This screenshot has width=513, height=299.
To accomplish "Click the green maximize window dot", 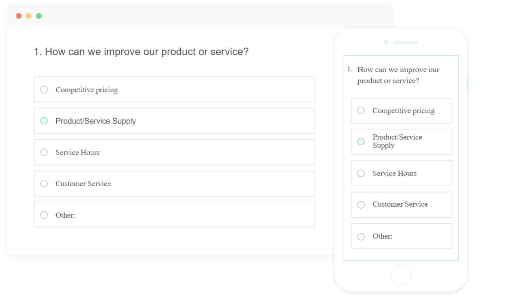I will click(39, 16).
